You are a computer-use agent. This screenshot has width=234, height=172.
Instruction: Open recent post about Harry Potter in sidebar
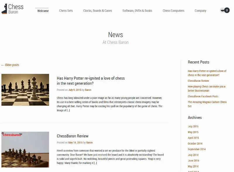point(207,73)
